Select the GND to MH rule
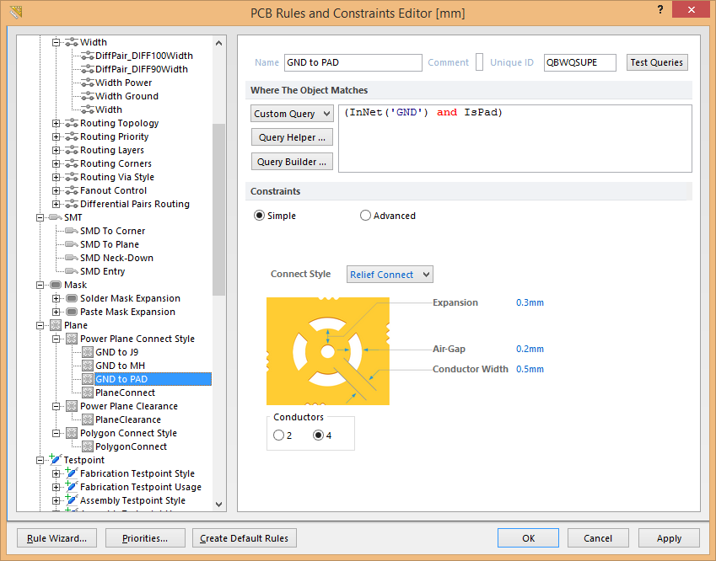The width and height of the screenshot is (716, 561). click(x=120, y=366)
